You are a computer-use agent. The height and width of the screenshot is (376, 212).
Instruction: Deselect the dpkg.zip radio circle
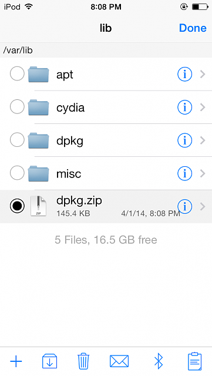coord(17,206)
